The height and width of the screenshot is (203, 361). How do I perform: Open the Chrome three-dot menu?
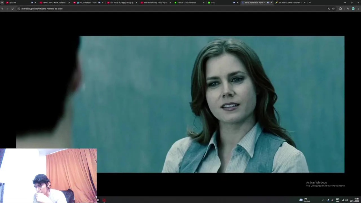pos(358,9)
